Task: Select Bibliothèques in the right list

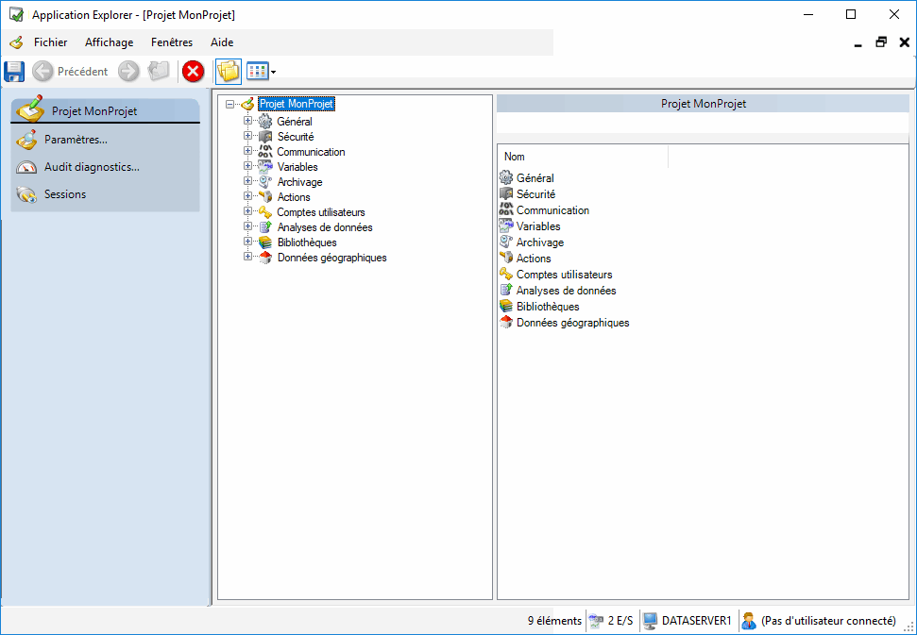Action: (548, 306)
